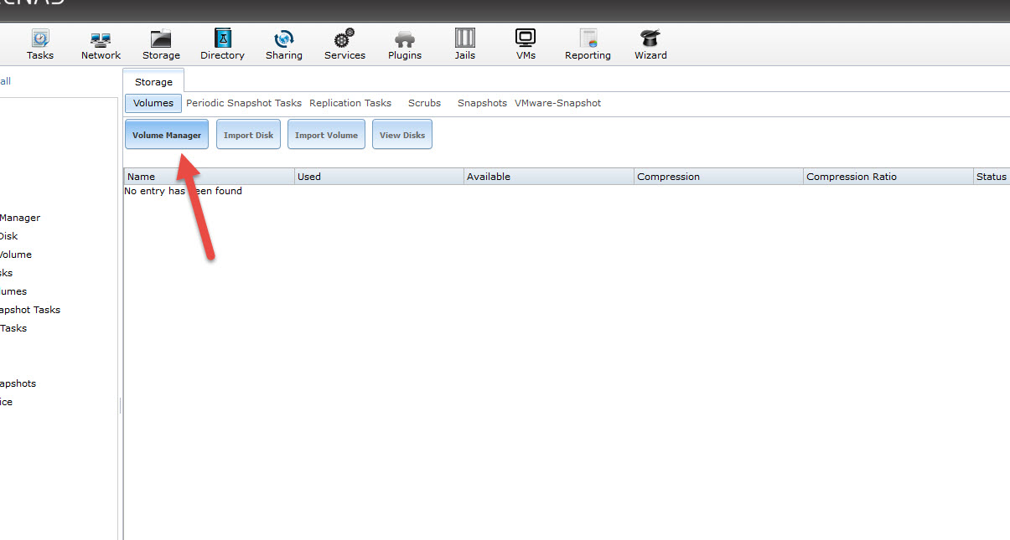
Task: Go to the VMware-Snapshot tab
Action: click(x=557, y=103)
